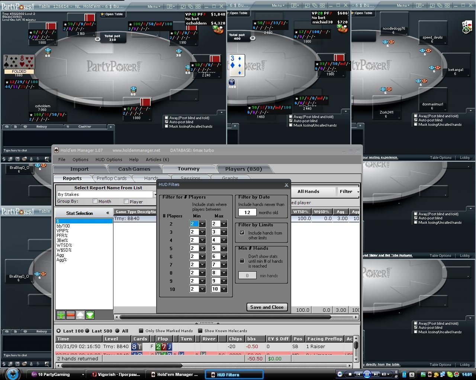Toggle 'Include hands from other limits' checkbox
Screen dimensions: 476x380
(x=242, y=233)
